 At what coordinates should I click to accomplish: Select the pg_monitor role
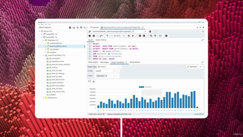53,67
